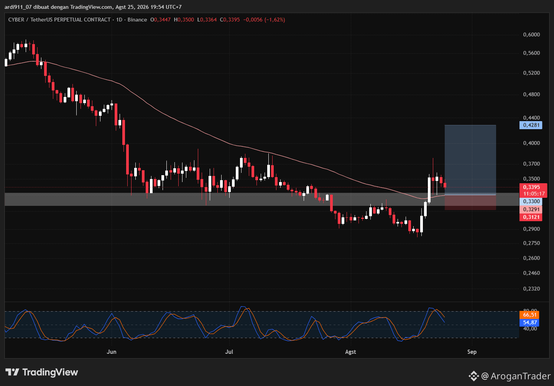Select the 0,3300 entry price tag
This screenshot has height=386, width=554.
pos(531,202)
